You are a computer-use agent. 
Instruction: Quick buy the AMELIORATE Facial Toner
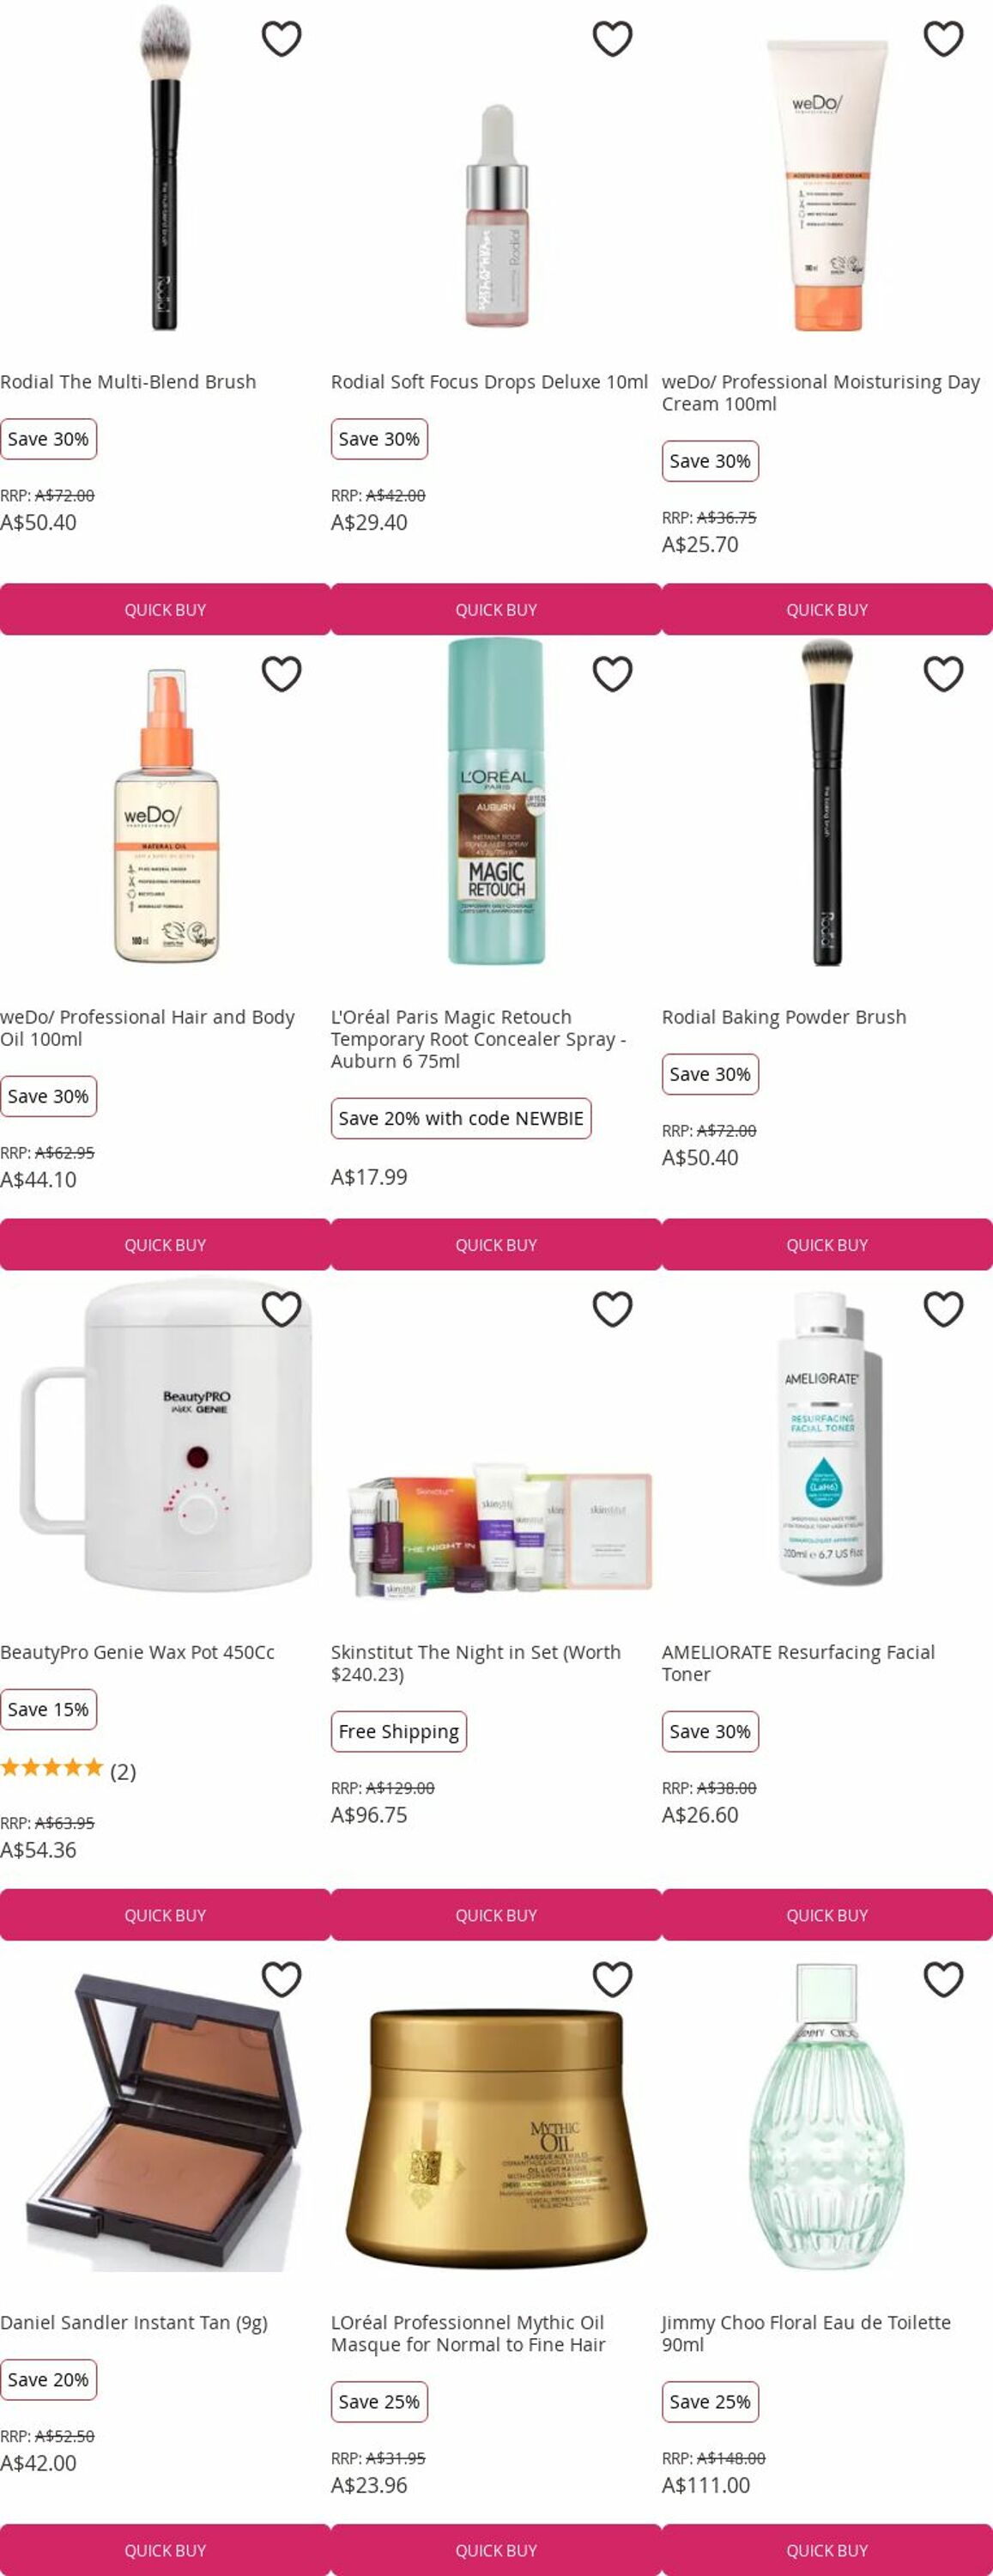[827, 1914]
